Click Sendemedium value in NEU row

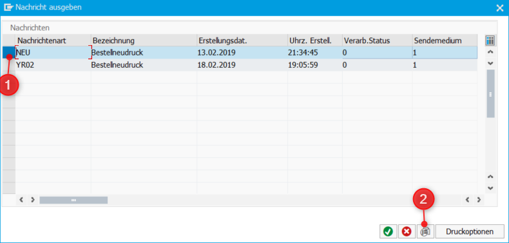(x=445, y=52)
